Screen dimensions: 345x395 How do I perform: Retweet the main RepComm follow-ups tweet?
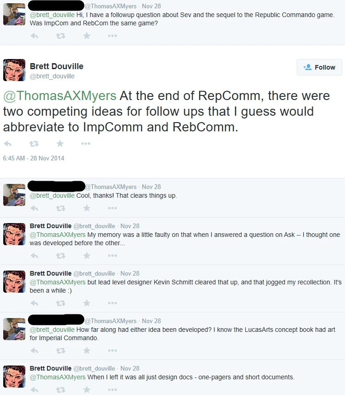coord(34,144)
